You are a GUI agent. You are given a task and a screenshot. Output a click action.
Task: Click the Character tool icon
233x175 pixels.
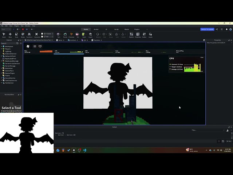point(71,35)
